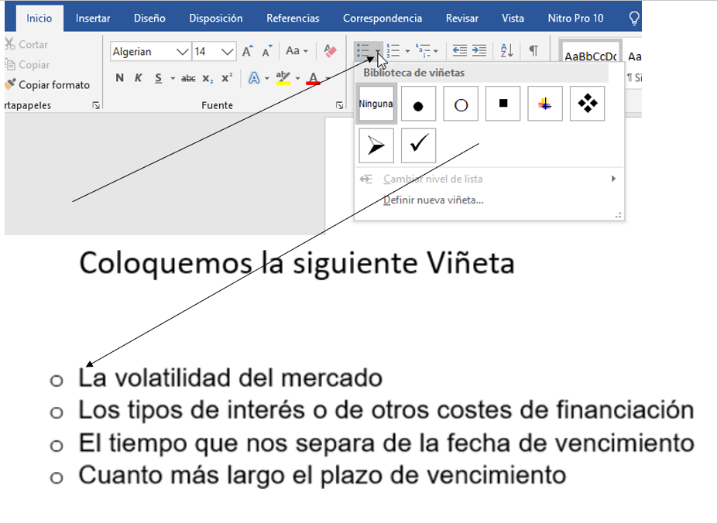Click the sort A-Z icon
This screenshot has width=717, height=523.
tap(506, 50)
